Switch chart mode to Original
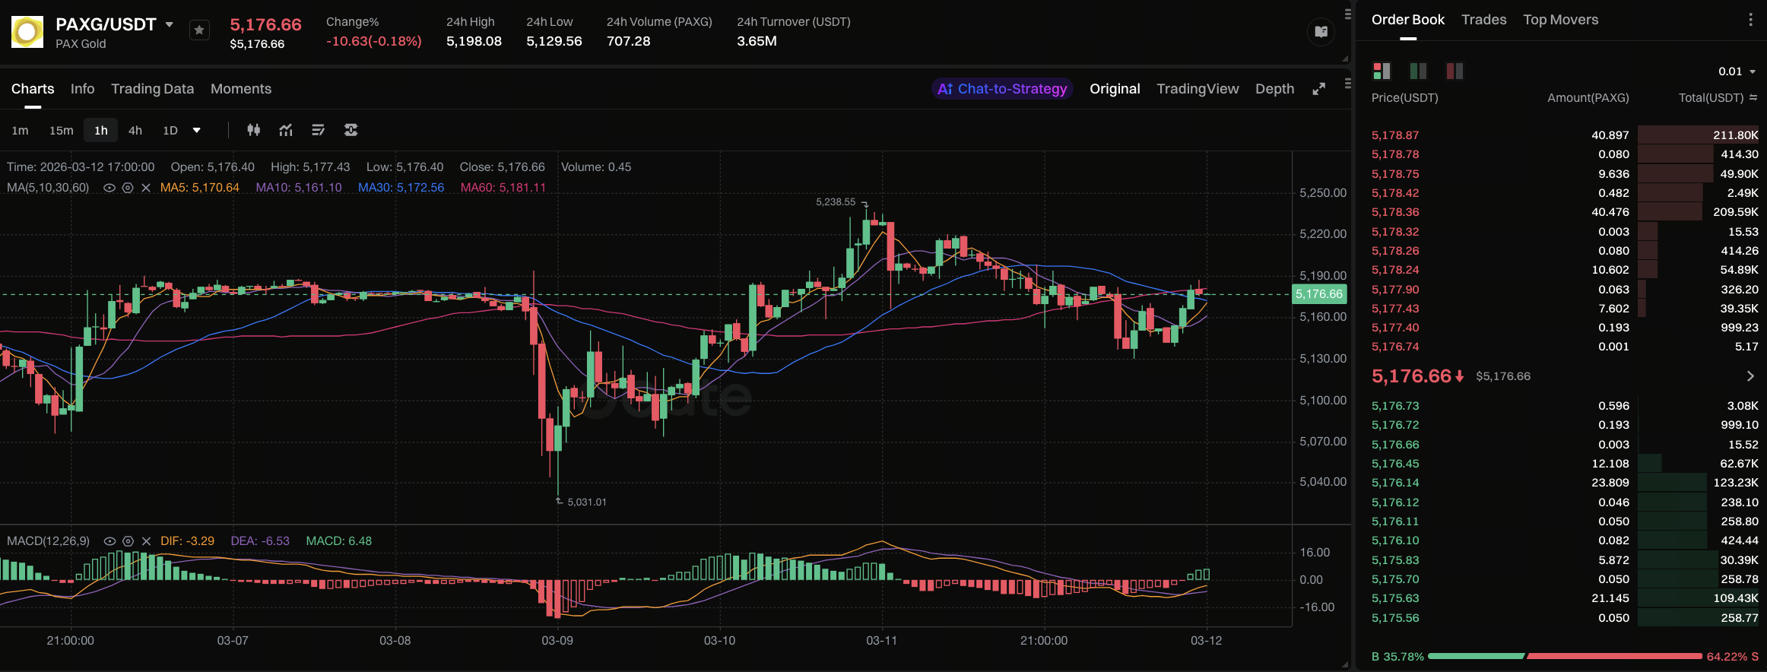Viewport: 1767px width, 672px height. pyautogui.click(x=1115, y=89)
